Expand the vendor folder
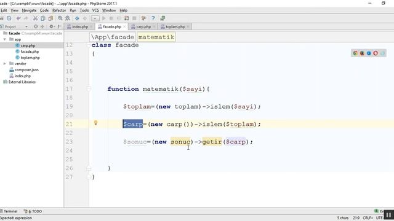 tap(4, 64)
